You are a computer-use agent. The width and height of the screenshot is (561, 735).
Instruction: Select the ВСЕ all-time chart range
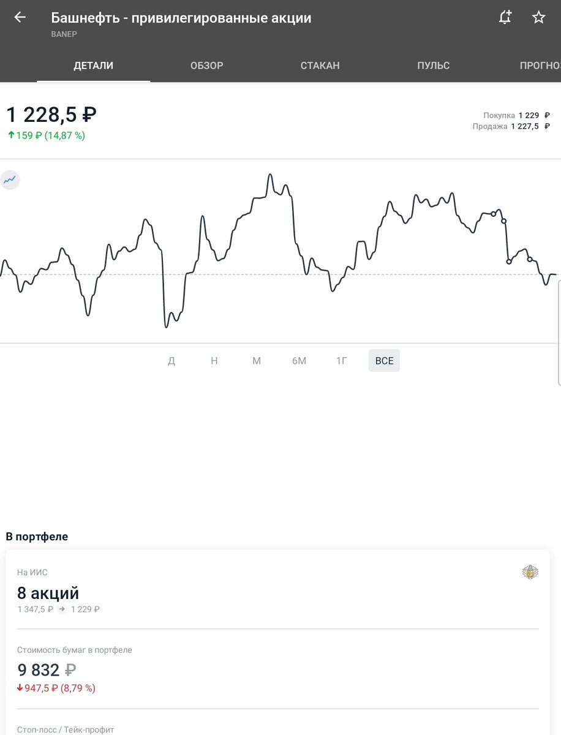pyautogui.click(x=384, y=361)
